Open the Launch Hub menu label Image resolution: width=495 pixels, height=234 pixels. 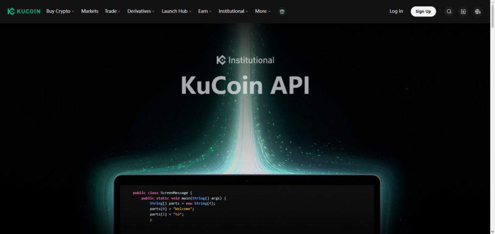pos(175,11)
